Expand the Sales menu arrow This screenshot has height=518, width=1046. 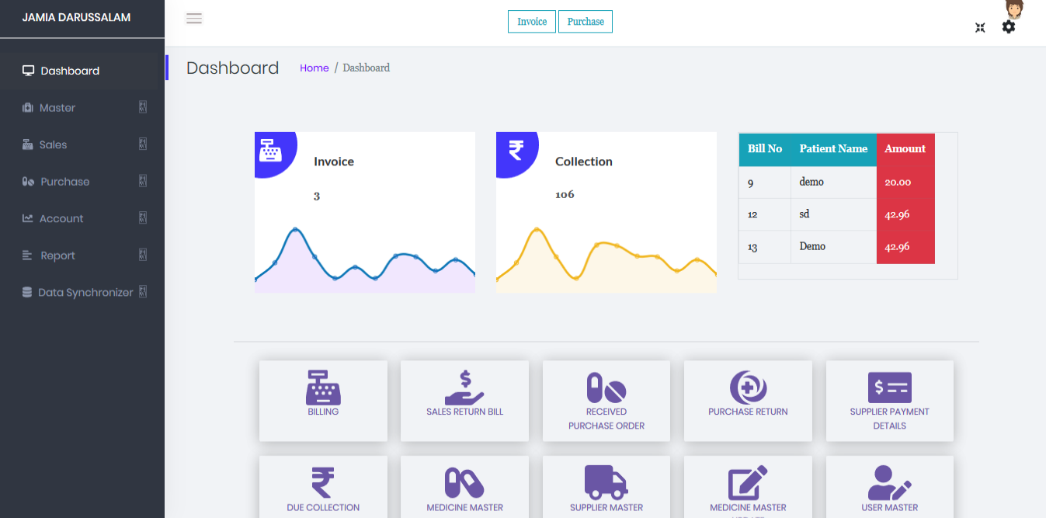pyautogui.click(x=143, y=144)
